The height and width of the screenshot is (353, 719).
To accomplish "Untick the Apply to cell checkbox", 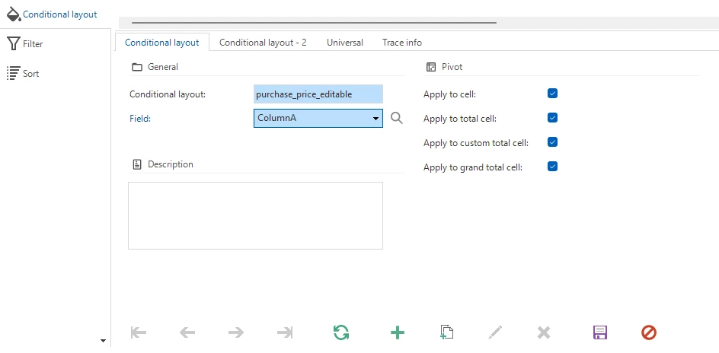I will coord(553,94).
